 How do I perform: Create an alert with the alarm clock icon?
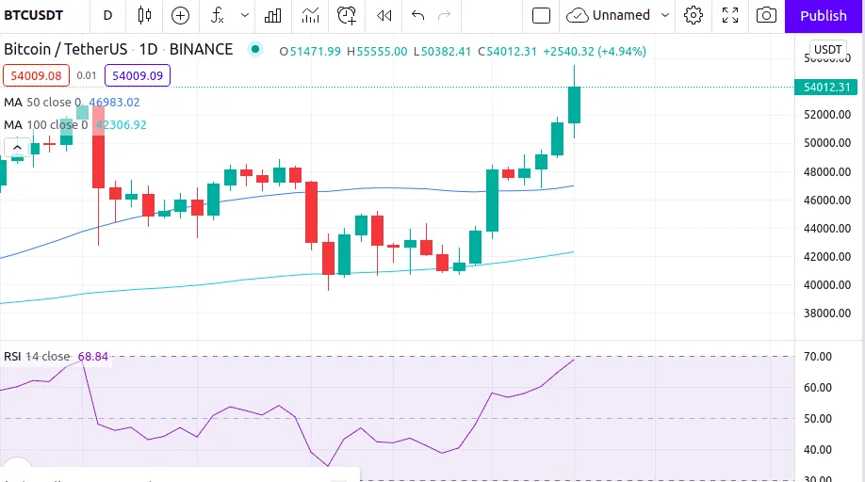pyautogui.click(x=347, y=15)
